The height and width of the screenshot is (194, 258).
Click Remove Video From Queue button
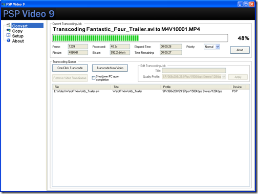[x=70, y=78]
